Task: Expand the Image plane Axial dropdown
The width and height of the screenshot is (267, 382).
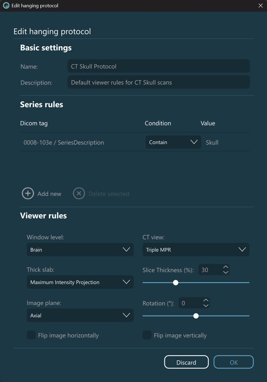Action: click(80, 315)
